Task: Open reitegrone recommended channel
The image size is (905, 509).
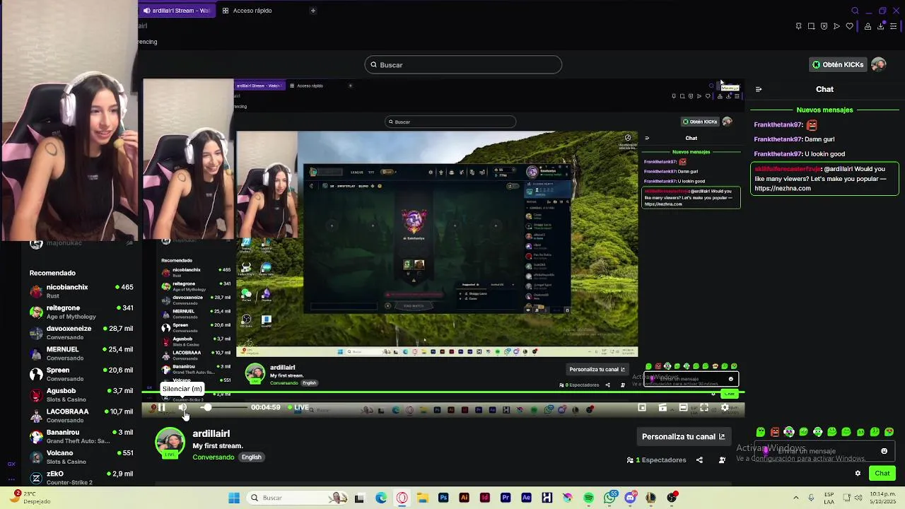Action: click(81, 312)
